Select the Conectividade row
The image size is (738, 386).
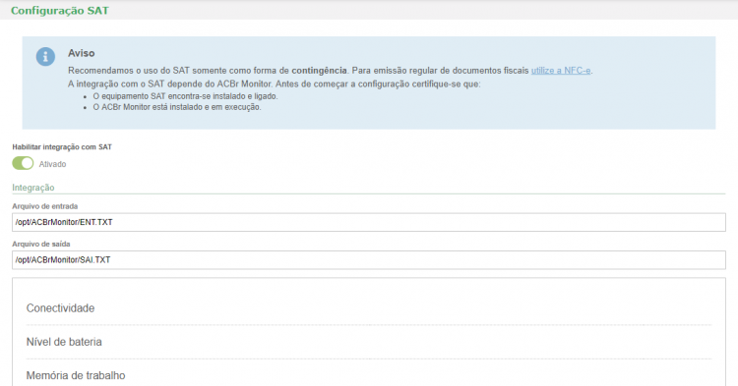pyautogui.click(x=369, y=308)
